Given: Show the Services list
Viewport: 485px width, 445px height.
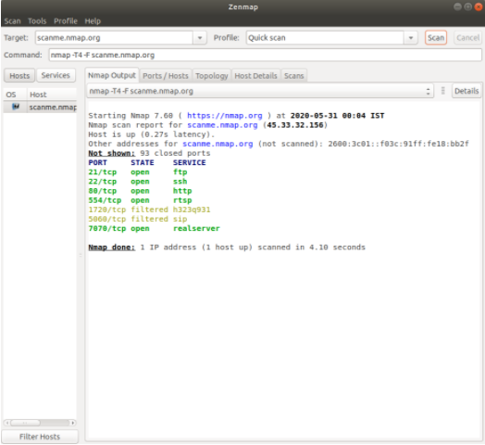Looking at the screenshot, I should [56, 75].
